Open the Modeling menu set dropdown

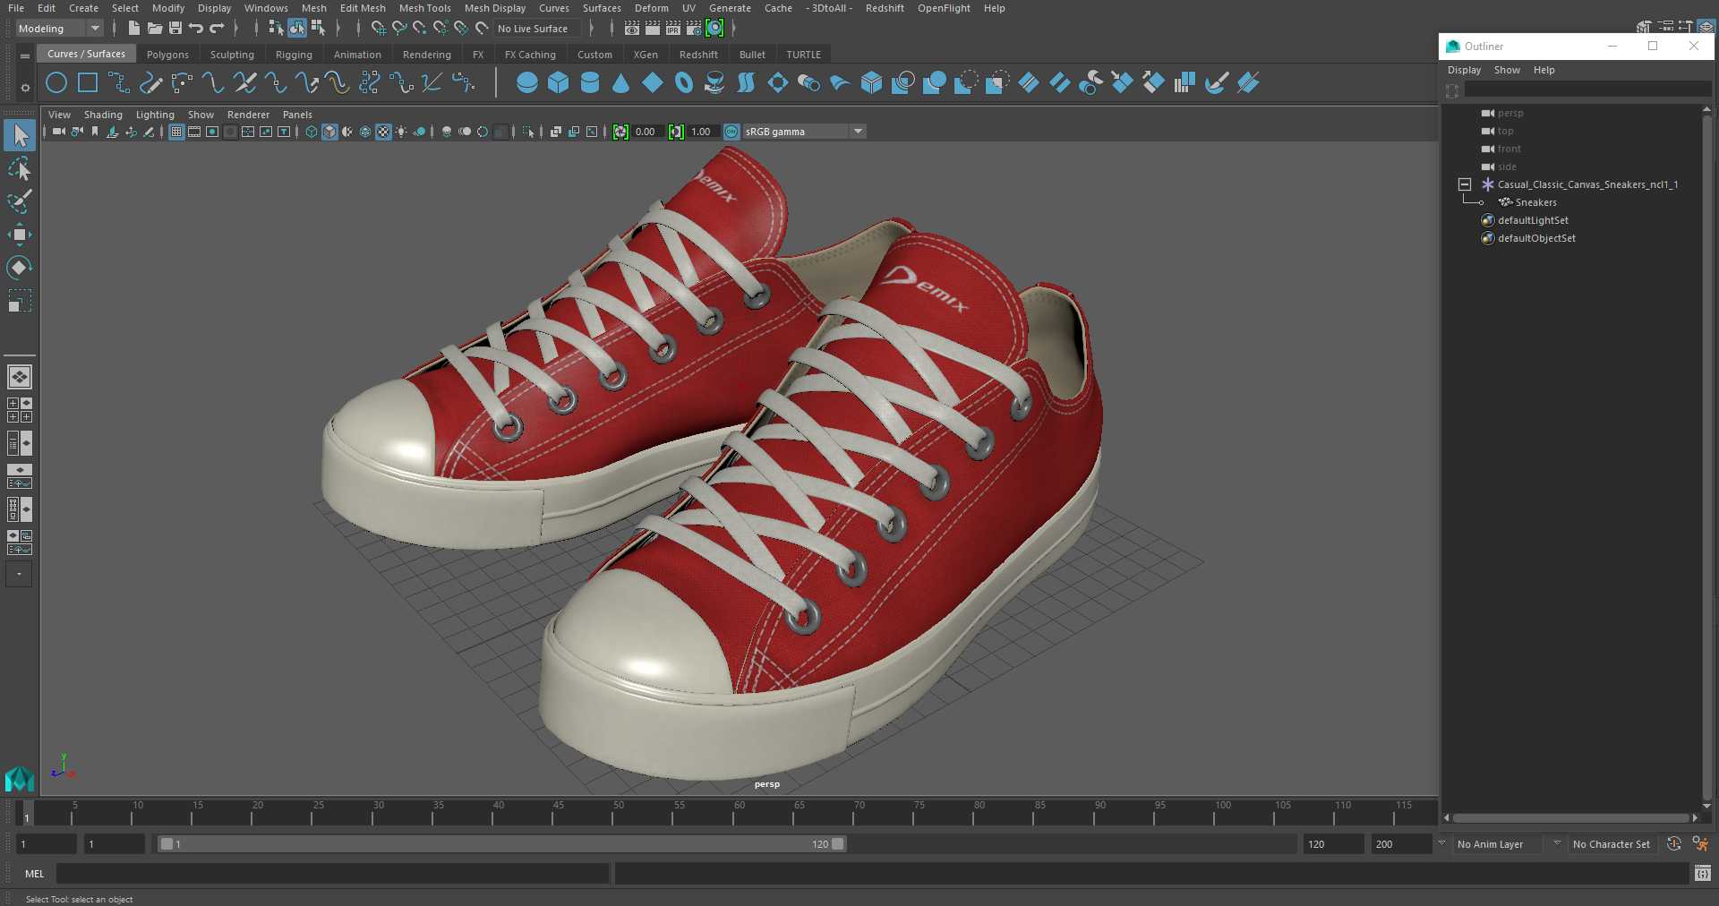(59, 29)
